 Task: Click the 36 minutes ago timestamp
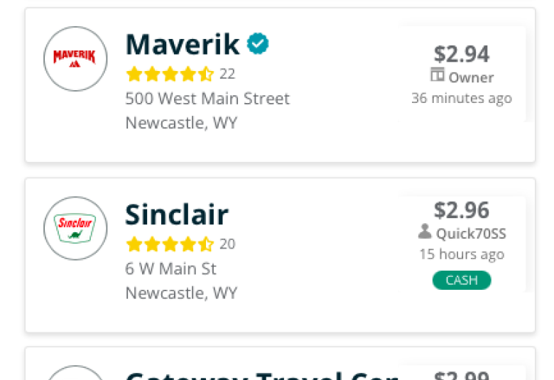(462, 98)
